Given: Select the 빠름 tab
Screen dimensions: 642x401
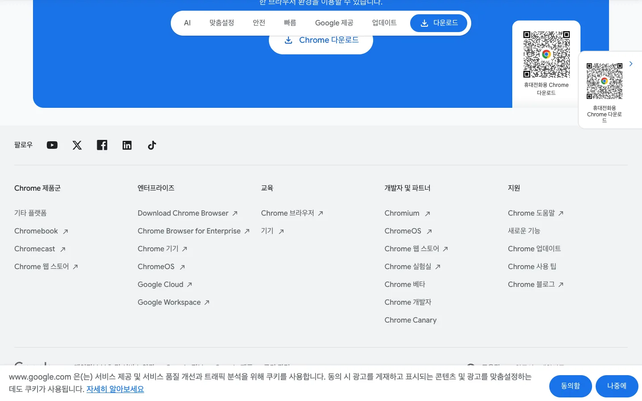Looking at the screenshot, I should (290, 23).
